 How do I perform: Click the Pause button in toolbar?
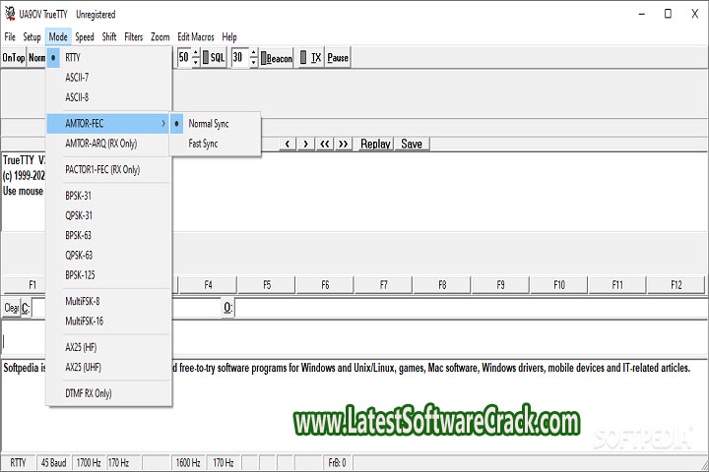tap(338, 58)
